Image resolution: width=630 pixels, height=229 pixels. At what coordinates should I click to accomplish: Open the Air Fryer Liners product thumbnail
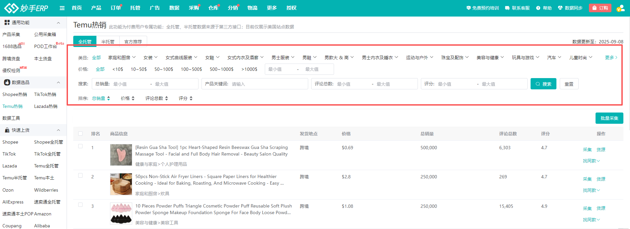tap(121, 184)
